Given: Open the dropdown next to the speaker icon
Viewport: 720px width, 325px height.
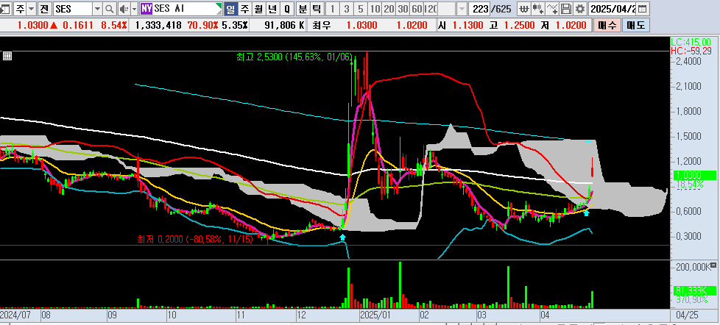Looking at the screenshot, I should click(134, 8).
